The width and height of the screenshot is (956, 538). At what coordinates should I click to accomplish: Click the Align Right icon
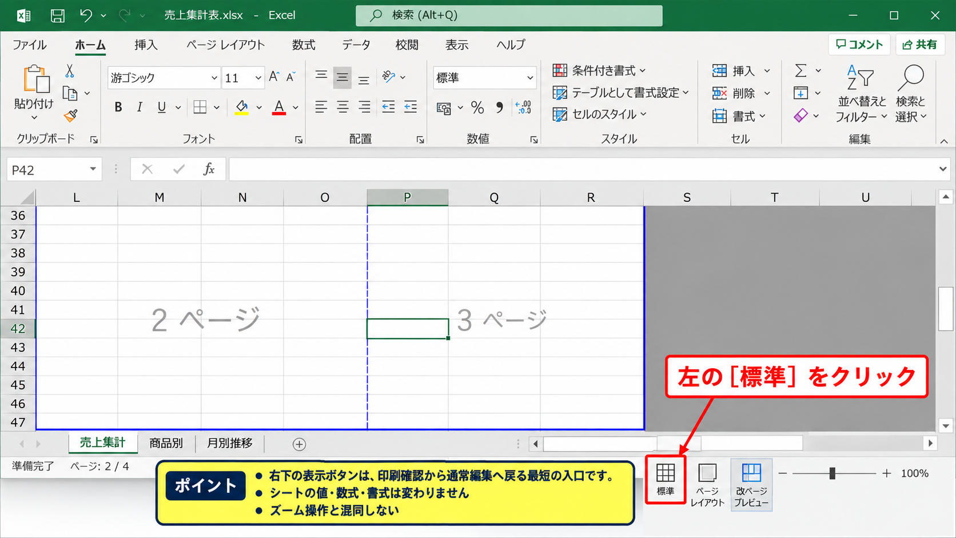coord(364,107)
